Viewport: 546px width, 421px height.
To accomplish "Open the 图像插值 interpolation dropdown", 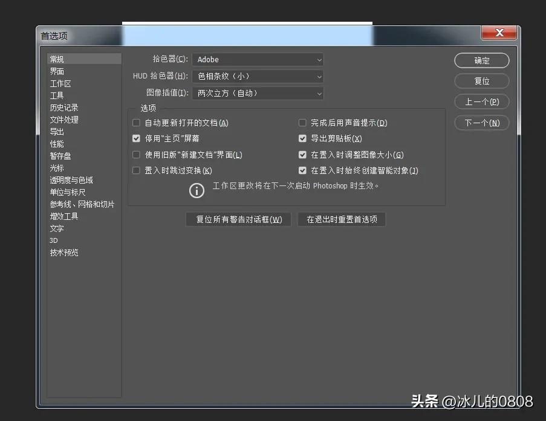I will (258, 93).
